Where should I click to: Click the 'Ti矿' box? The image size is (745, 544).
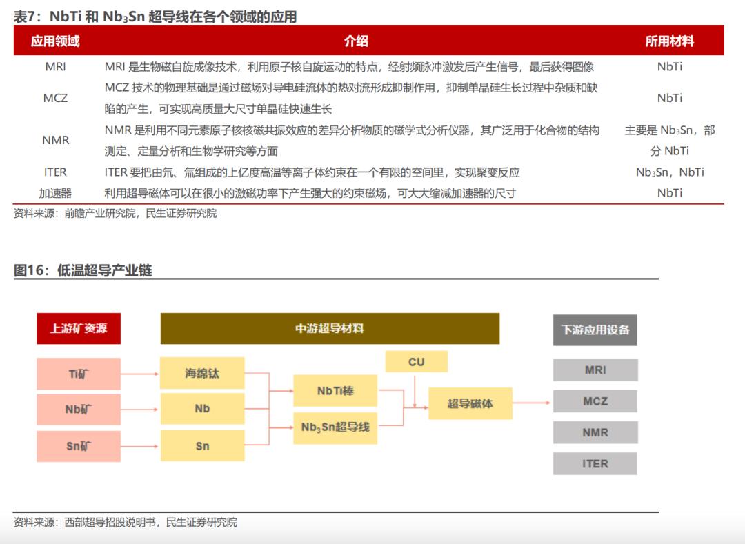79,374
